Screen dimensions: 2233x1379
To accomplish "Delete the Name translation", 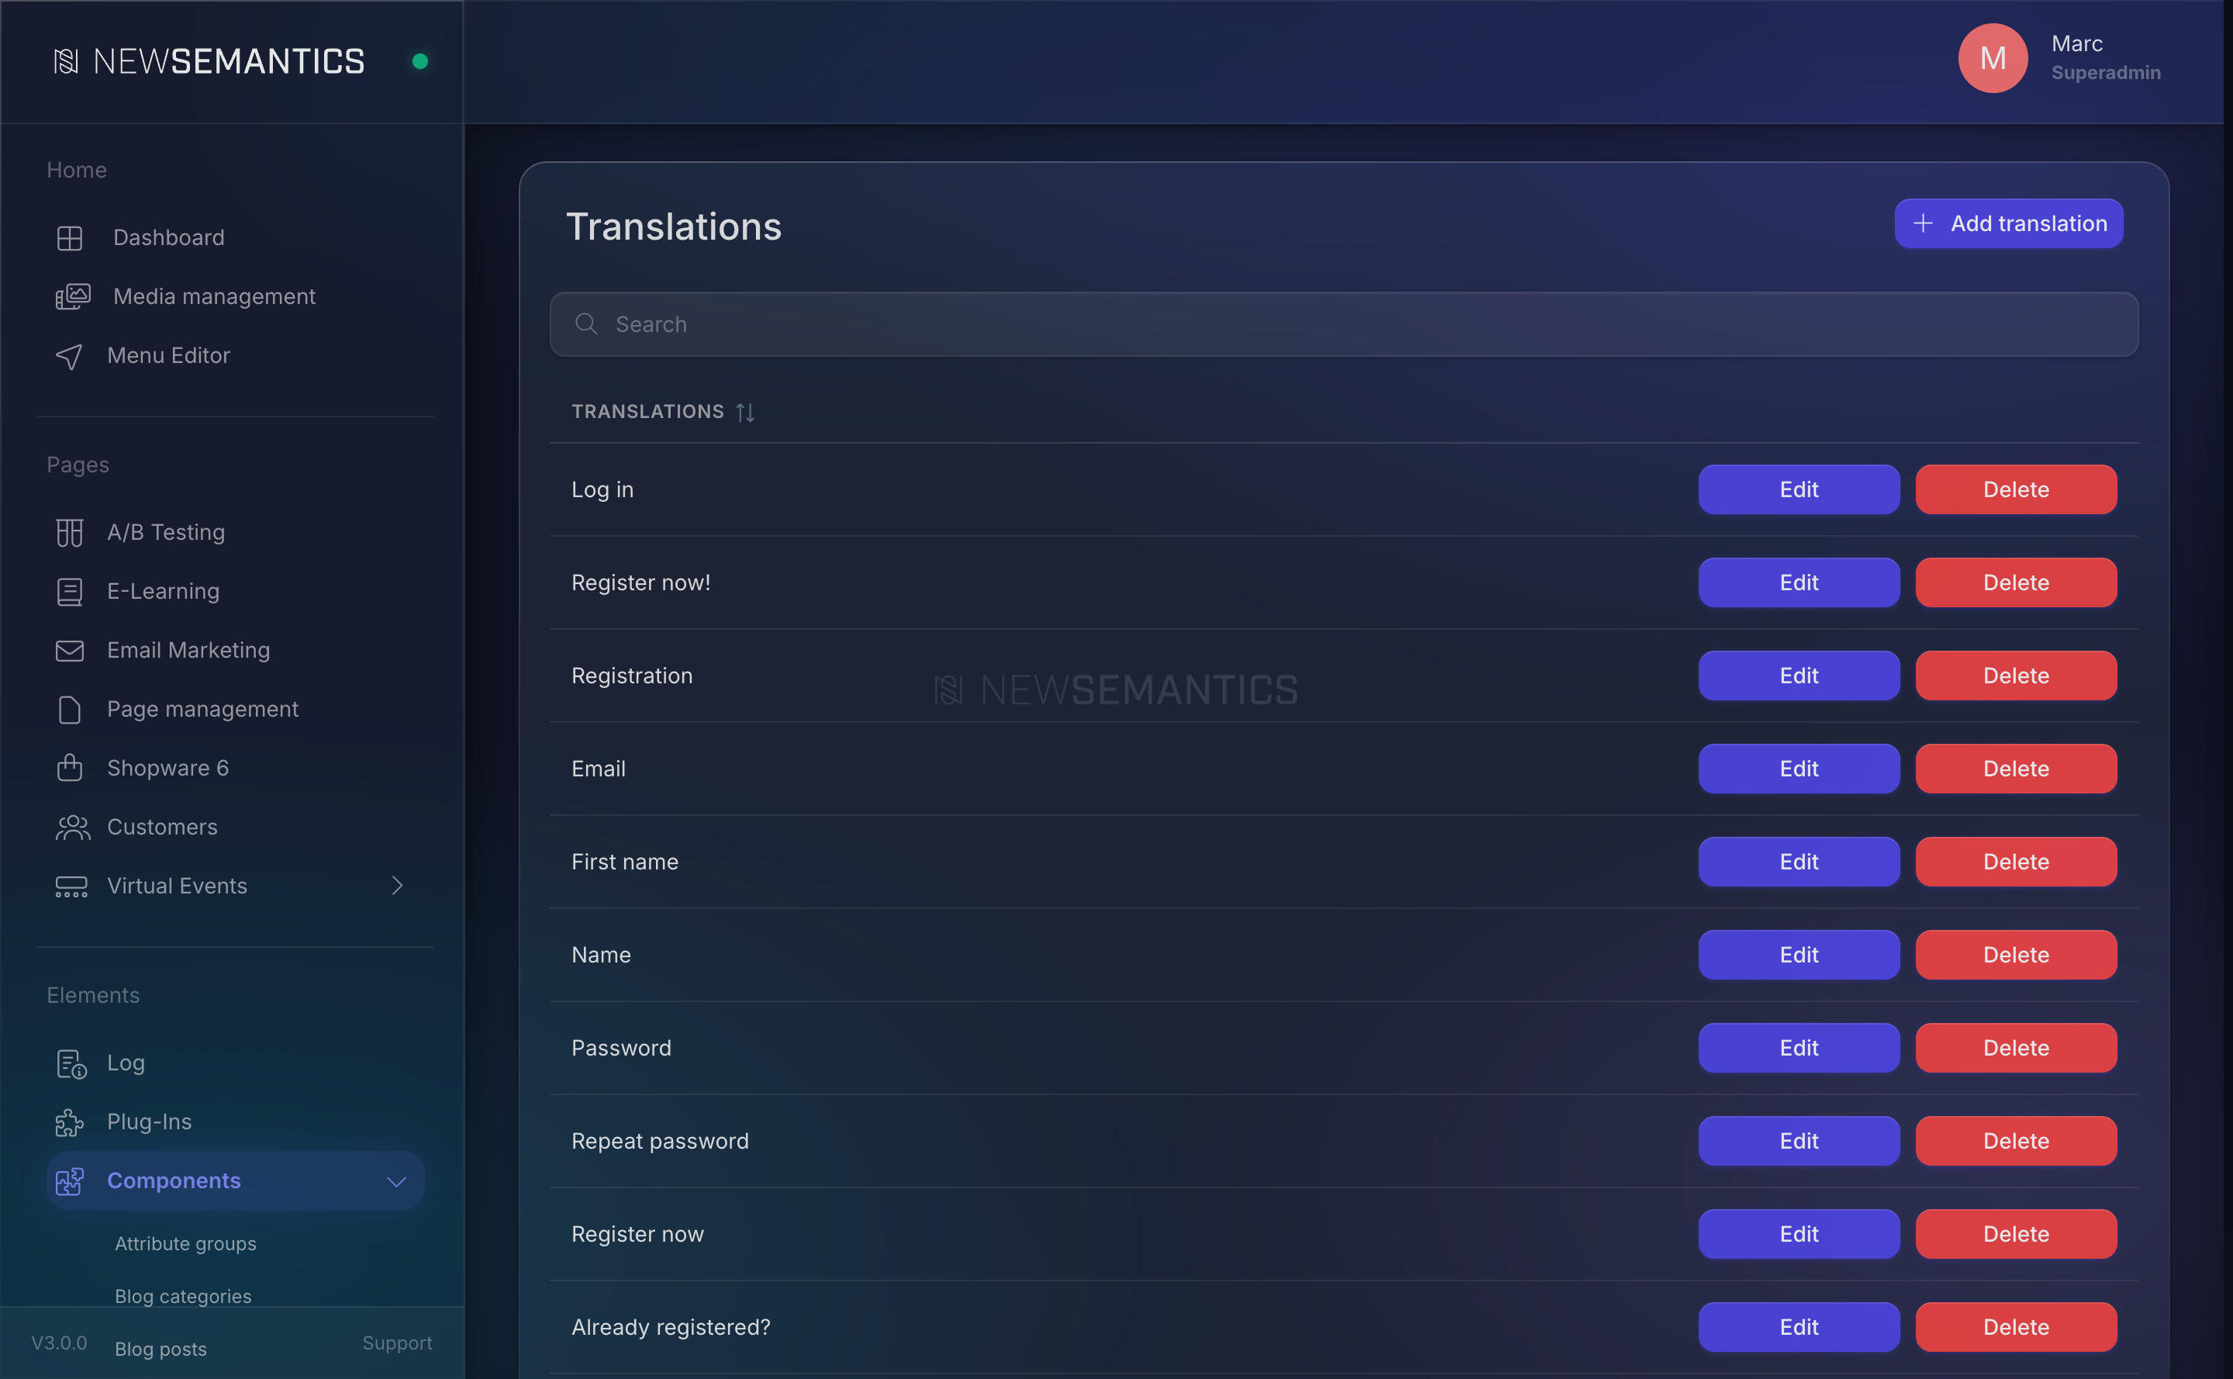I will click(2016, 955).
